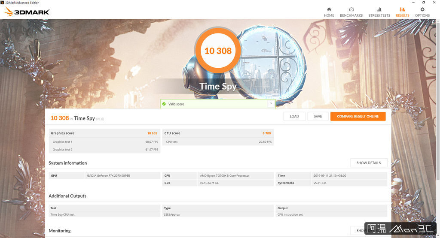This screenshot has height=238, width=440.
Task: Click the Monitoring section heading
Action: (x=59, y=231)
